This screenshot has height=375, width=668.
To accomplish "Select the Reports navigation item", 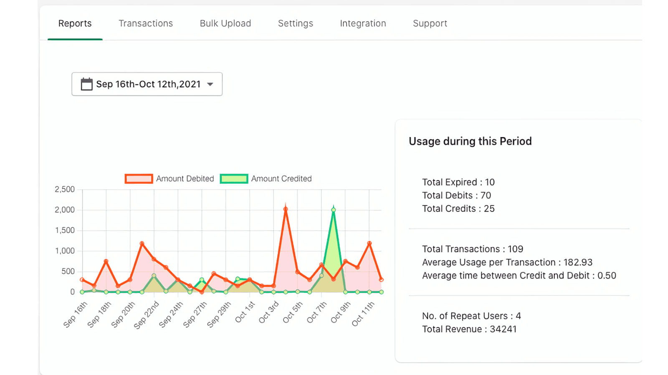I will pyautogui.click(x=75, y=23).
